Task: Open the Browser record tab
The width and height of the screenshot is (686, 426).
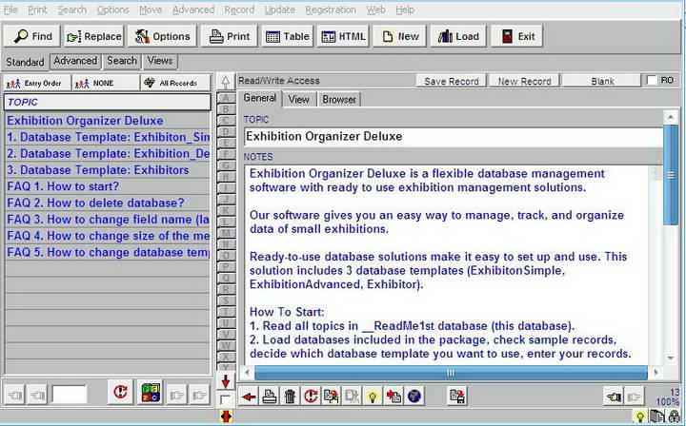Action: [339, 100]
